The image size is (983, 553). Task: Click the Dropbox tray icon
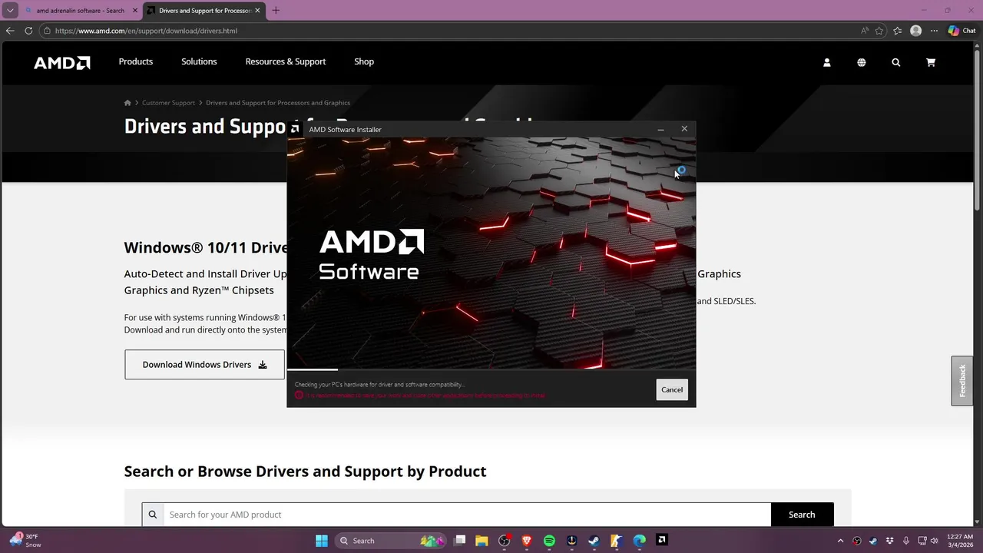(x=891, y=541)
